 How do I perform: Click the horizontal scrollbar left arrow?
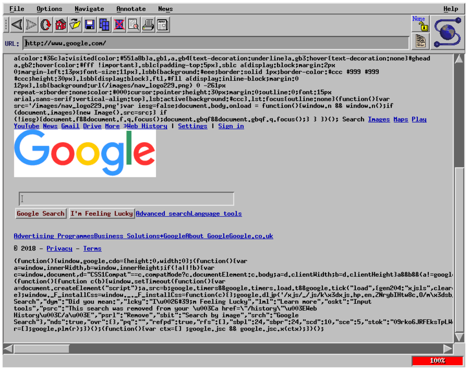click(8, 349)
